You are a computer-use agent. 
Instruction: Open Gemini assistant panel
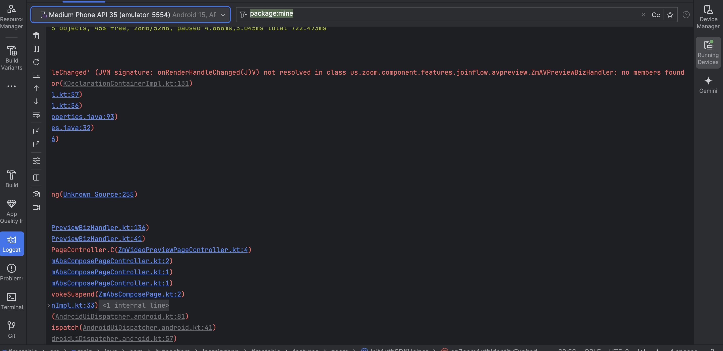(x=708, y=85)
